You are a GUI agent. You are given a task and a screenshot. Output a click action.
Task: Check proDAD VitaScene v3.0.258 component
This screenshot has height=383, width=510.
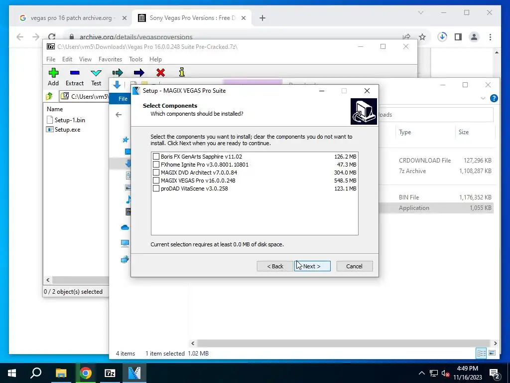point(156,189)
